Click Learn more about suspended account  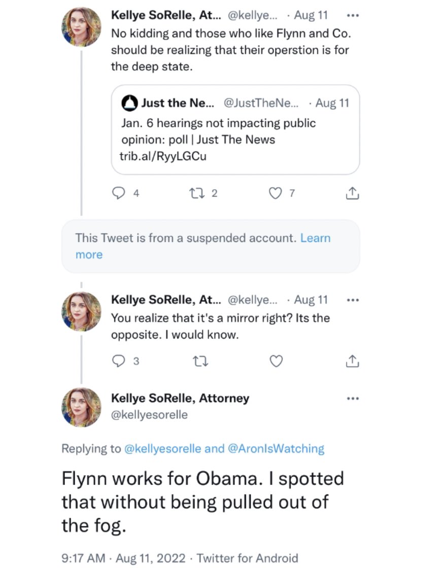(315, 238)
